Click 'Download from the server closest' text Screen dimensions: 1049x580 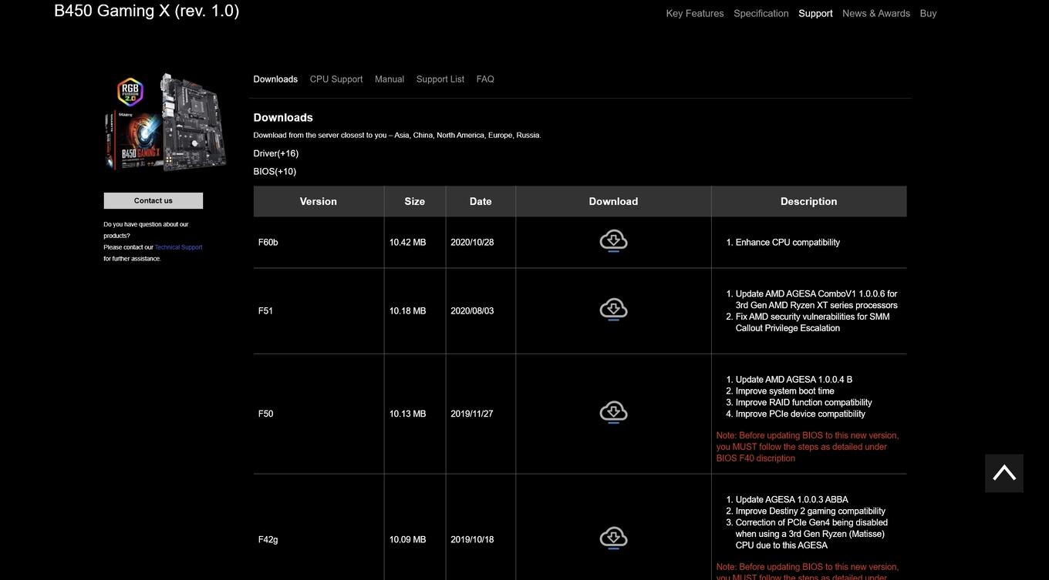(x=397, y=136)
